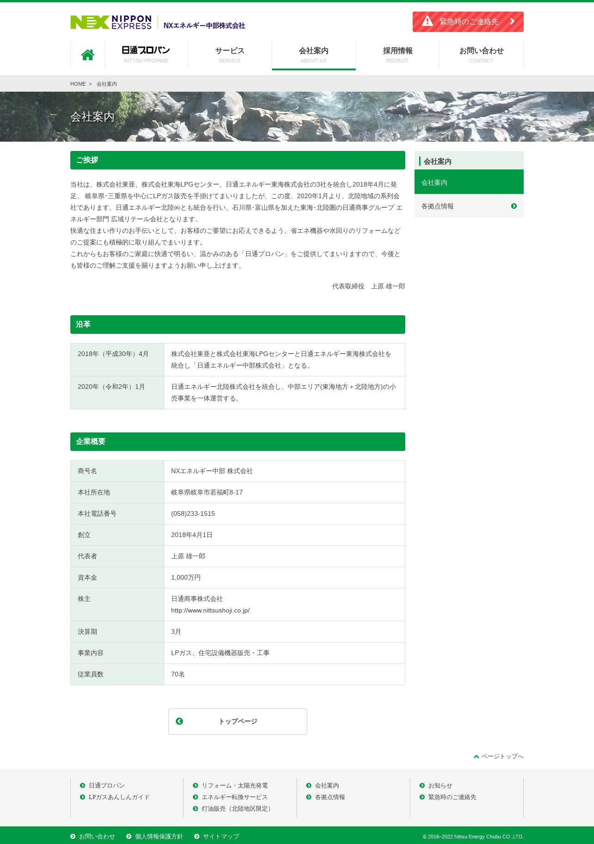This screenshot has height=844, width=594.
Task: Click the 会社案内 breadcrumb text
Action: click(x=107, y=84)
